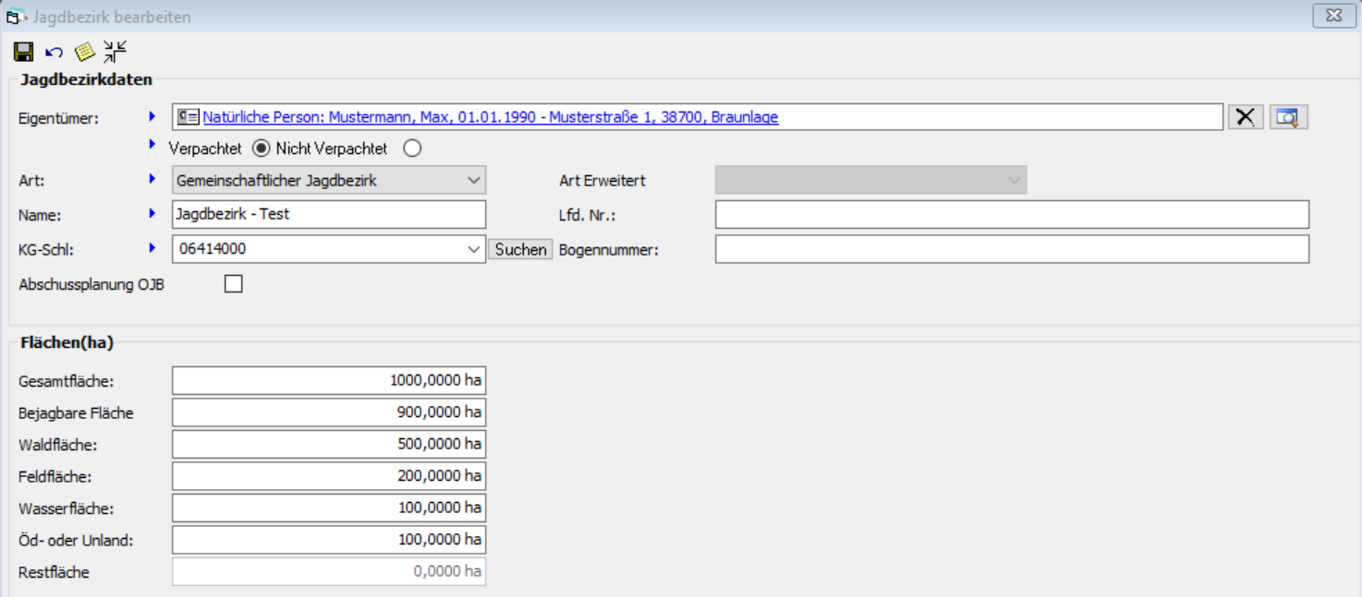Click the Lfd. Nr. input field

(x=1011, y=214)
